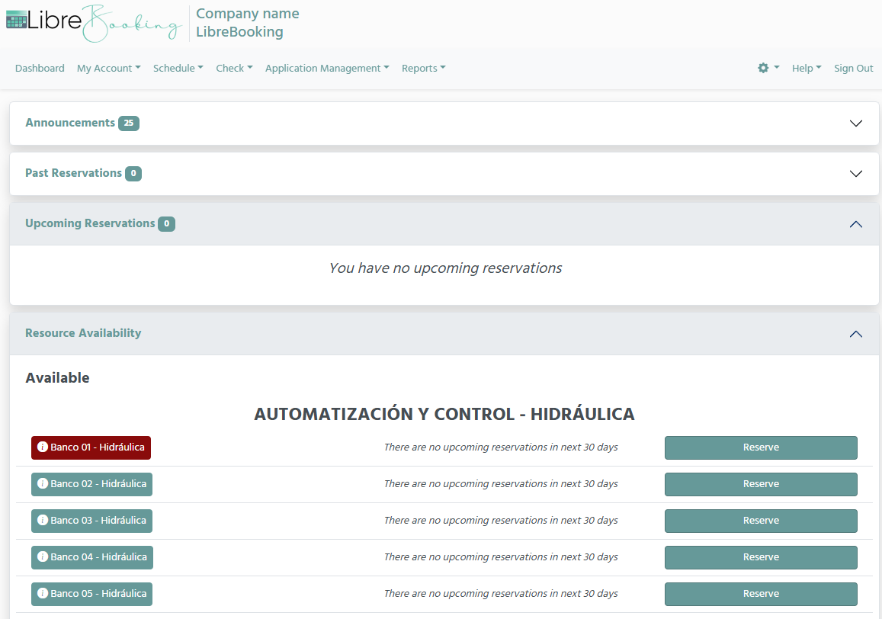Go to the Dashboard menu item
This screenshot has height=619, width=882.
[x=40, y=68]
